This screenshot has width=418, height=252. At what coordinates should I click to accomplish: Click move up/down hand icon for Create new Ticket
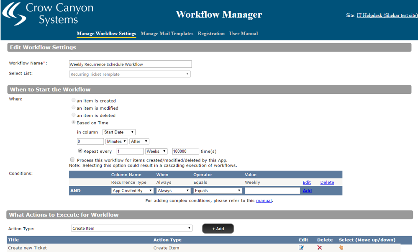[341, 247]
